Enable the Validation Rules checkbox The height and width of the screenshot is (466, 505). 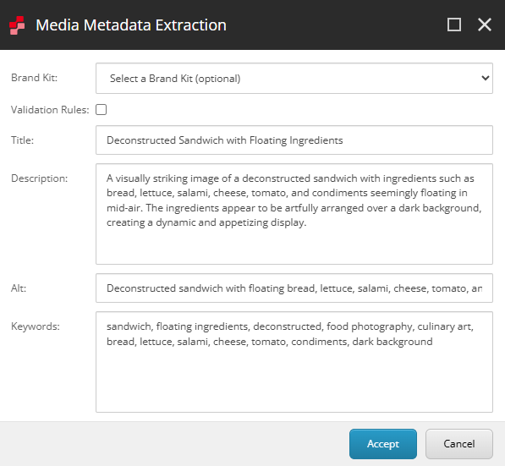[x=102, y=109]
